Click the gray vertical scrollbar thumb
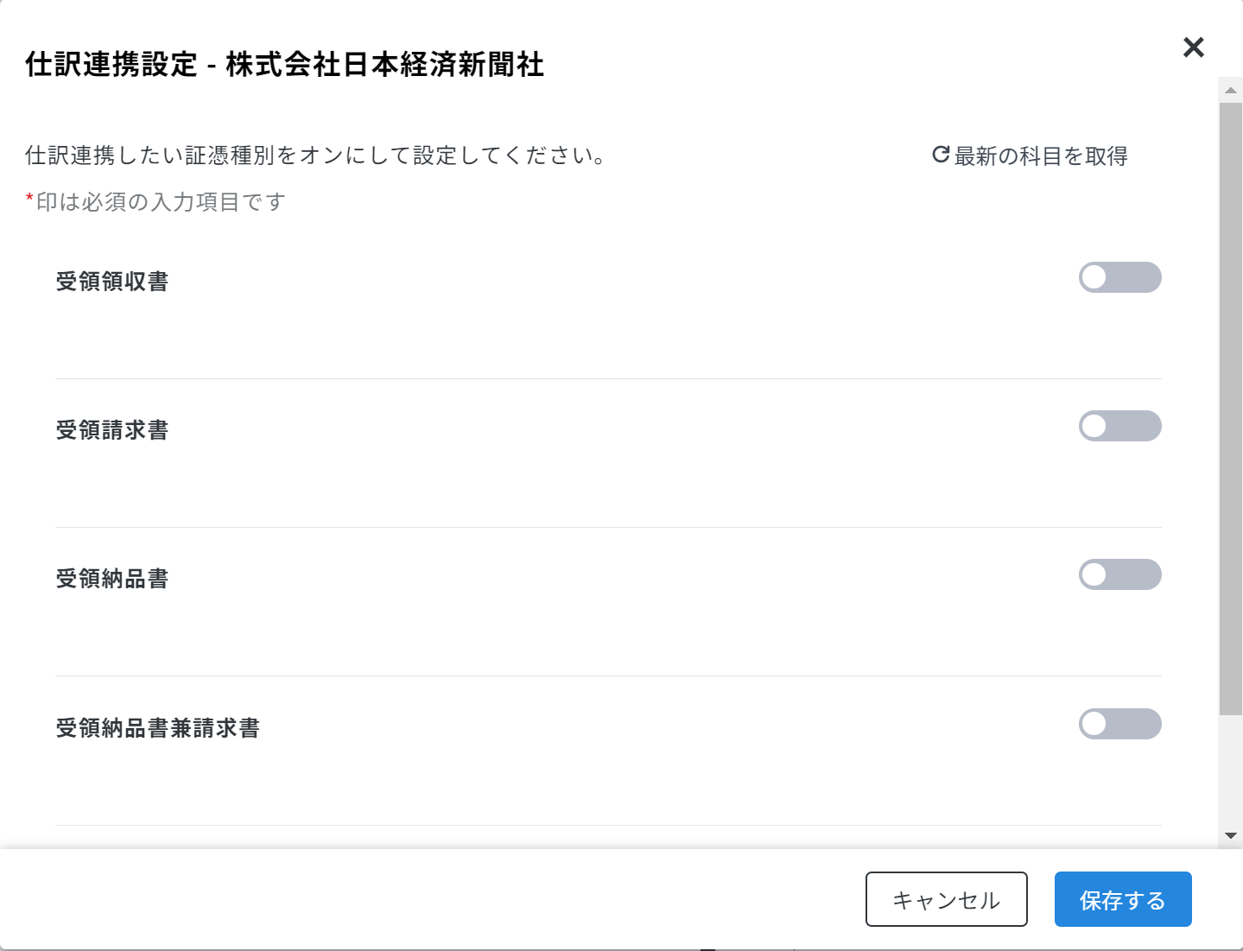This screenshot has height=951, width=1243. 1231,409
